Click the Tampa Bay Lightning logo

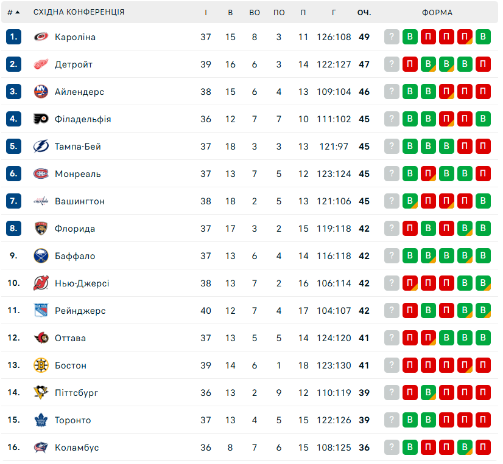tap(41, 147)
